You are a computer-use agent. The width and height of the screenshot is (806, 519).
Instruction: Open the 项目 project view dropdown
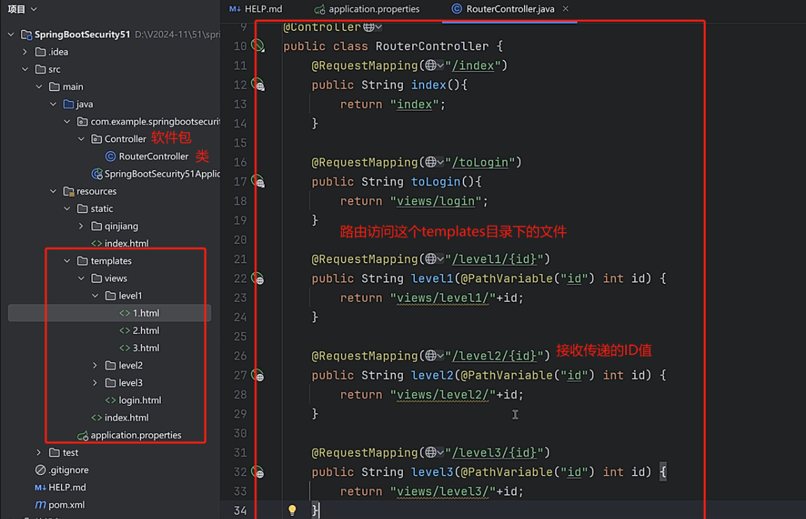click(x=22, y=9)
